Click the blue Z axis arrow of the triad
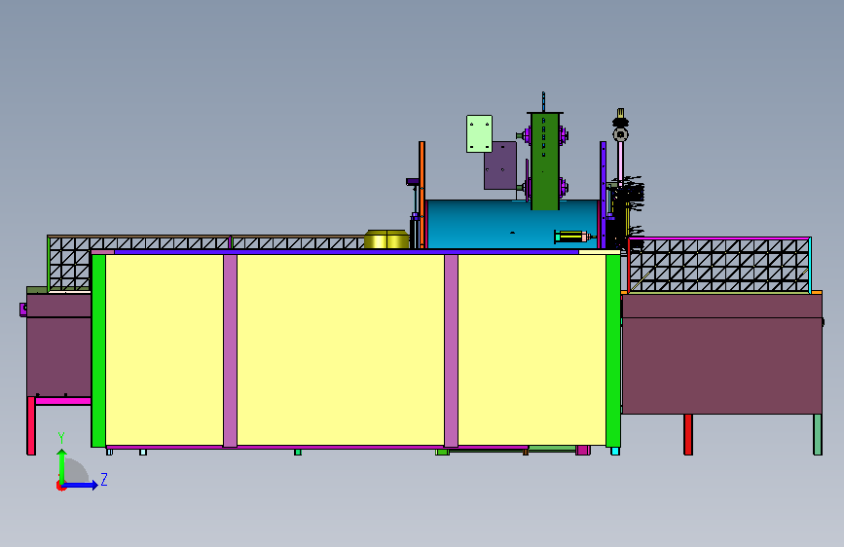The height and width of the screenshot is (547, 844). pos(81,485)
